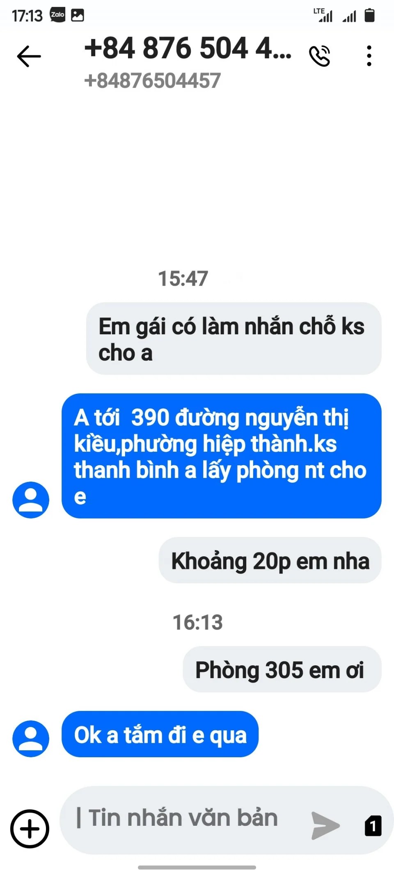
Task: Tap the blue 390 đường nguyễn address message
Action: point(222,456)
